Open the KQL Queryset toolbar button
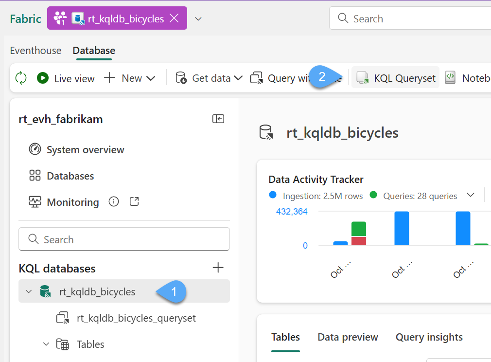This screenshot has height=362, width=491. coord(396,78)
